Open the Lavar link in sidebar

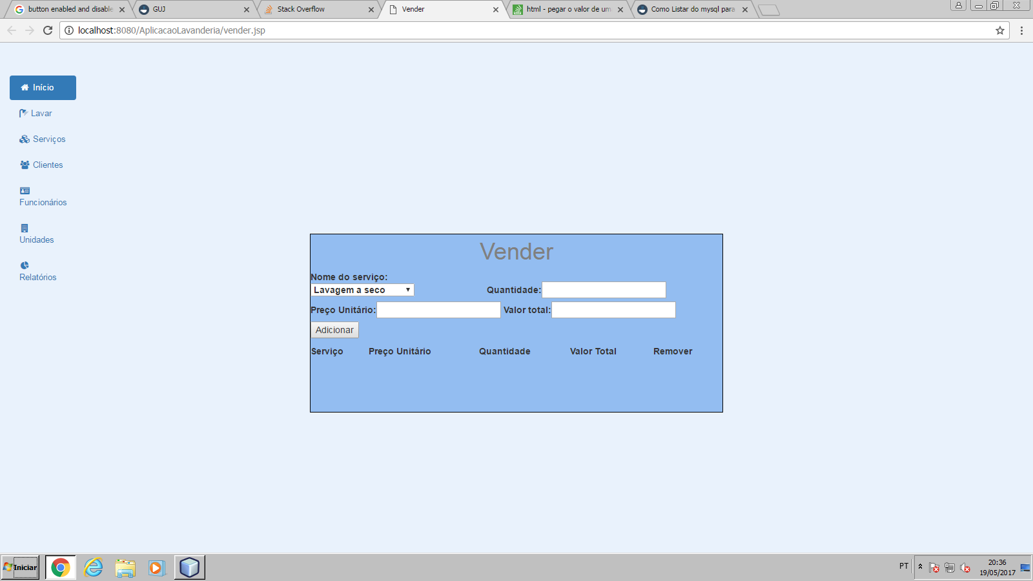41,114
